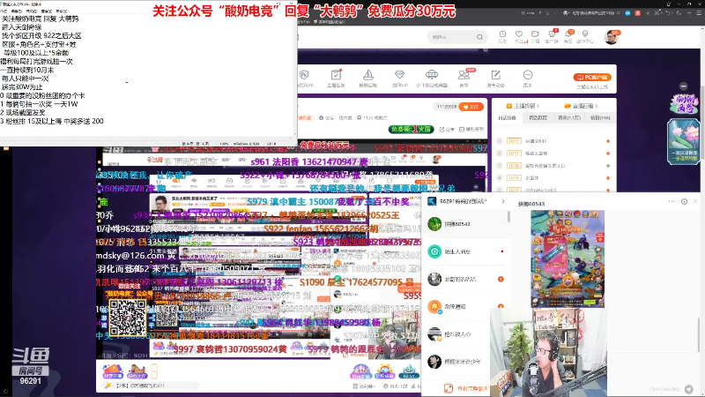The height and width of the screenshot is (397, 705).
Task: Click the orange PC客户端 button
Action: [x=592, y=77]
